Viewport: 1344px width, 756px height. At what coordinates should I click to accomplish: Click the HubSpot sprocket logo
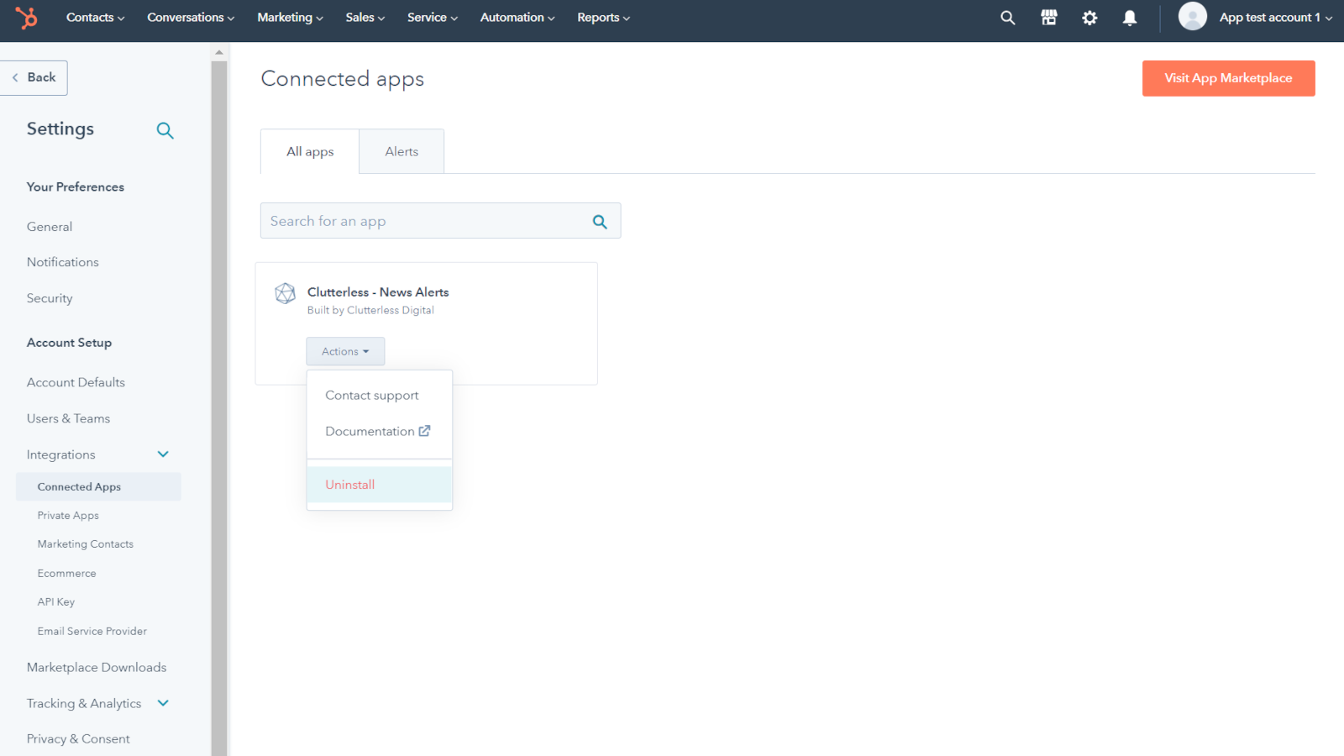27,17
